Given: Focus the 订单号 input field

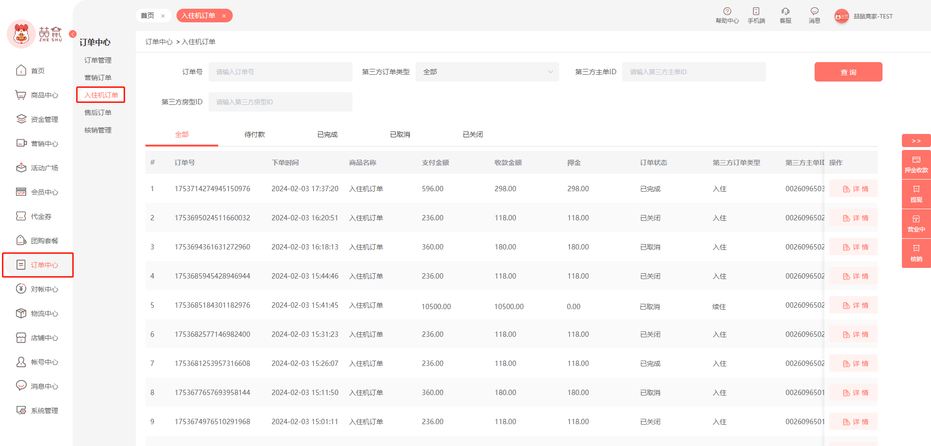Looking at the screenshot, I should coord(280,72).
